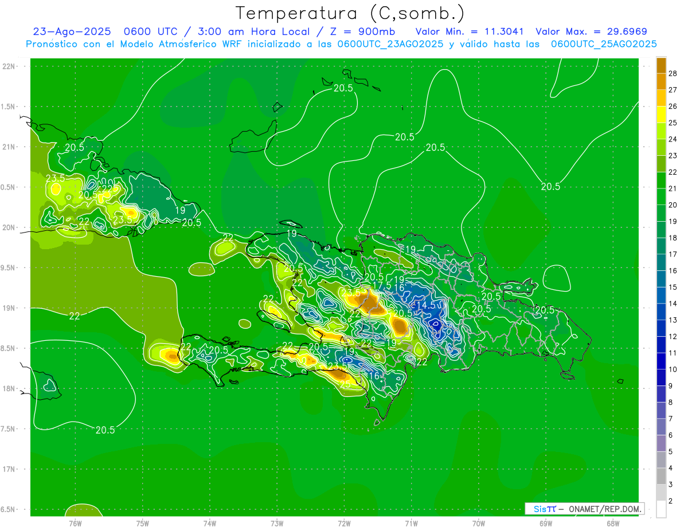Click the '18N' latitude axis label
The image size is (688, 531).
point(9,388)
